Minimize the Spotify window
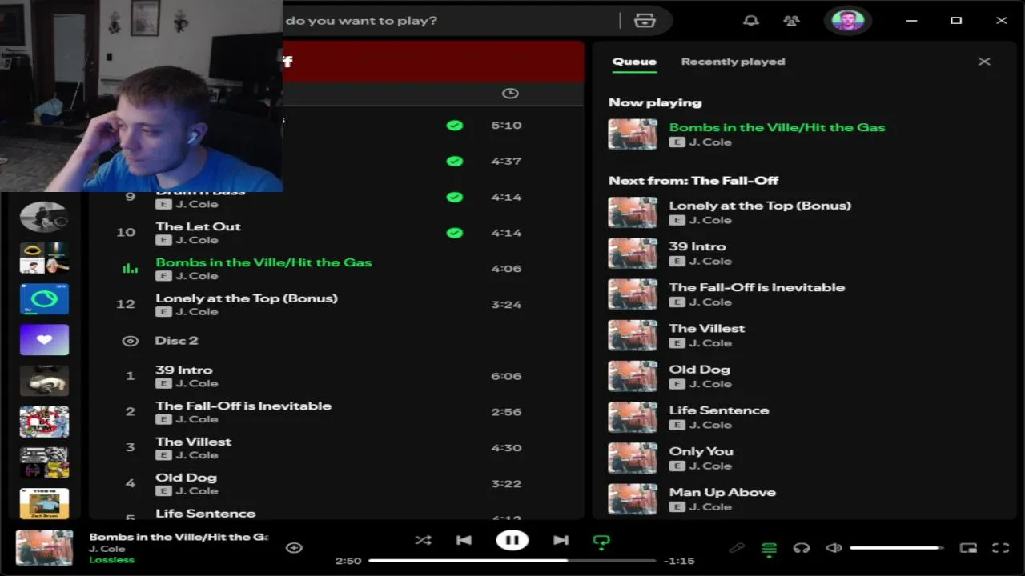The width and height of the screenshot is (1025, 576). click(x=911, y=20)
